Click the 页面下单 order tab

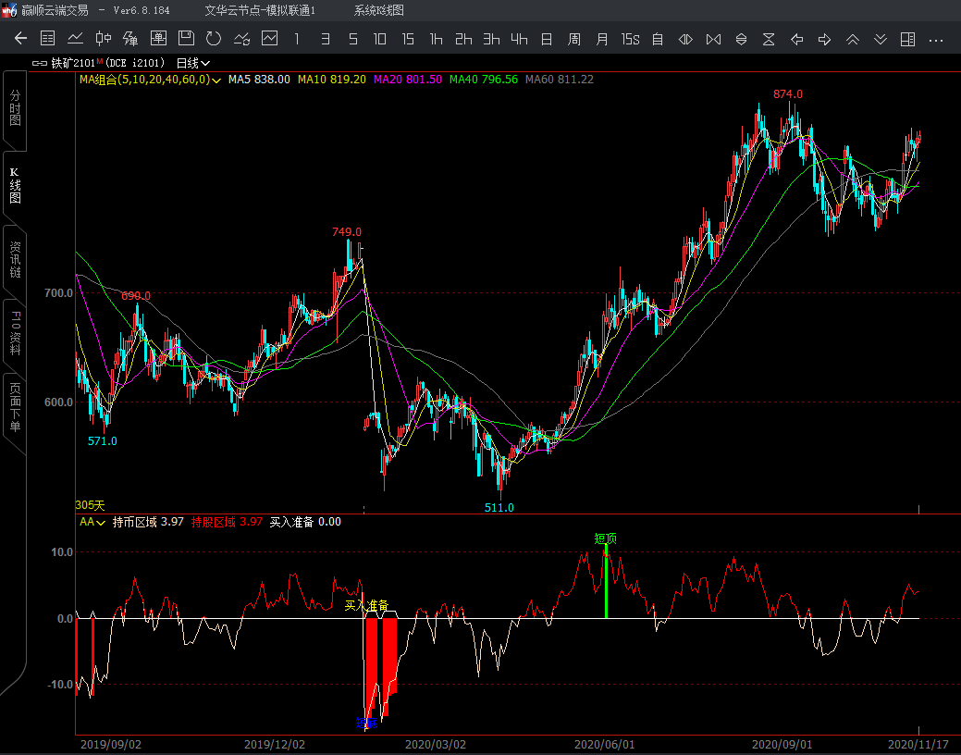[x=15, y=407]
